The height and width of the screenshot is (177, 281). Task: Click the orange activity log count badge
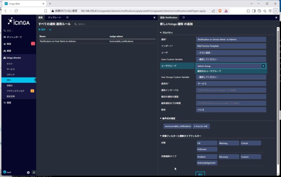[x=32, y=91]
